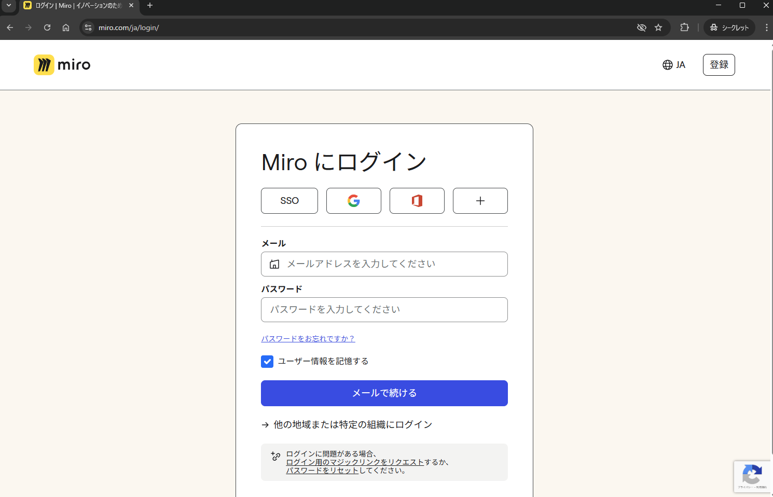This screenshot has height=497, width=773.
Task: Click the メール address input field
Action: (384, 264)
